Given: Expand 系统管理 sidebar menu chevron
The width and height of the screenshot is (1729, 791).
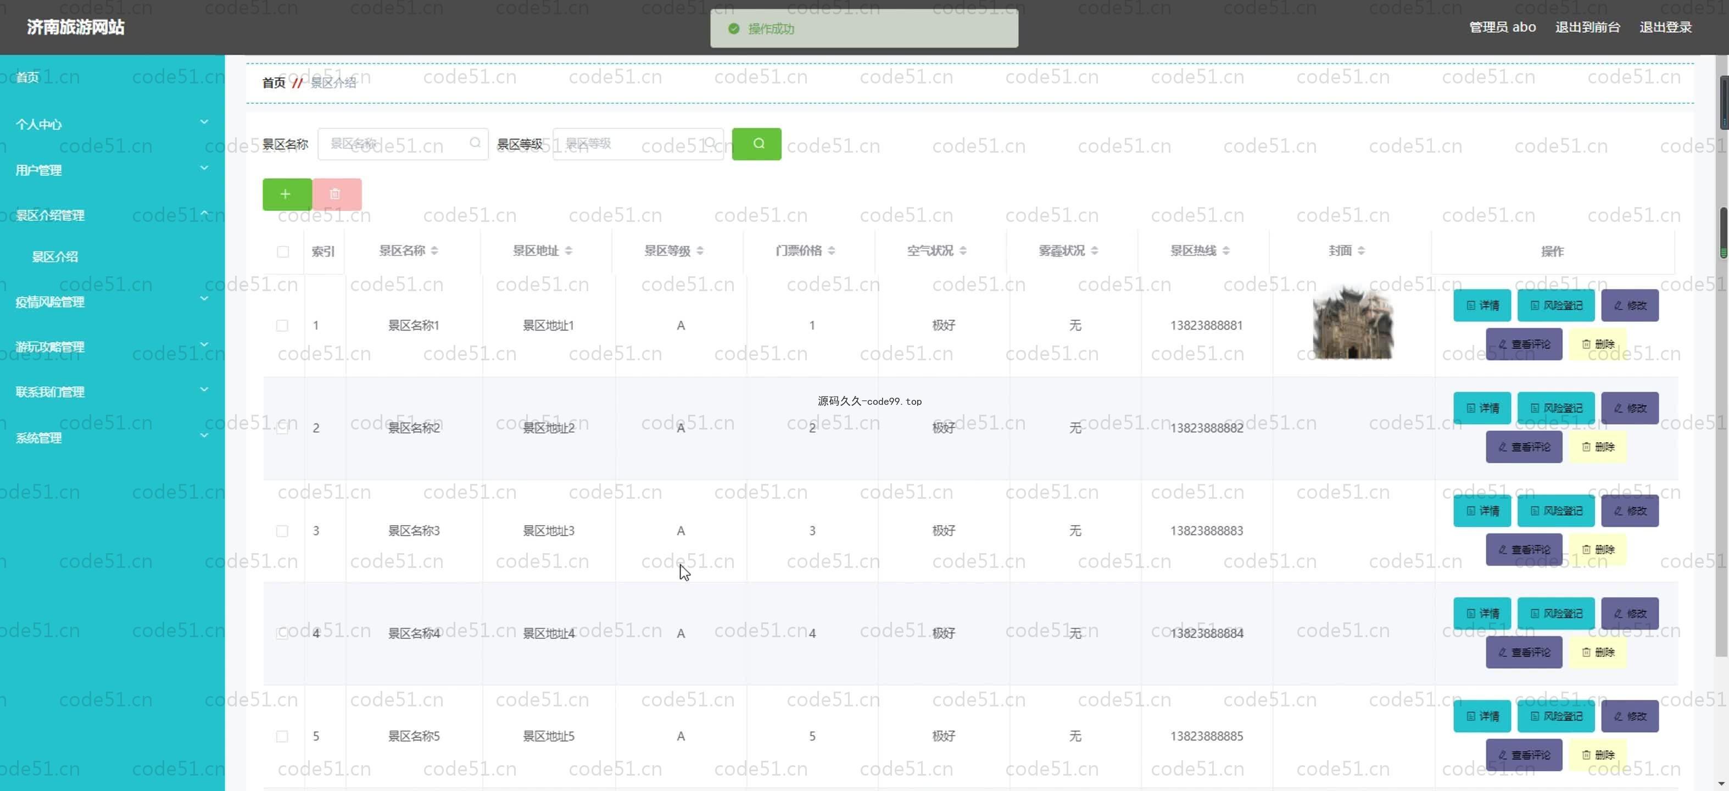Looking at the screenshot, I should click(204, 436).
